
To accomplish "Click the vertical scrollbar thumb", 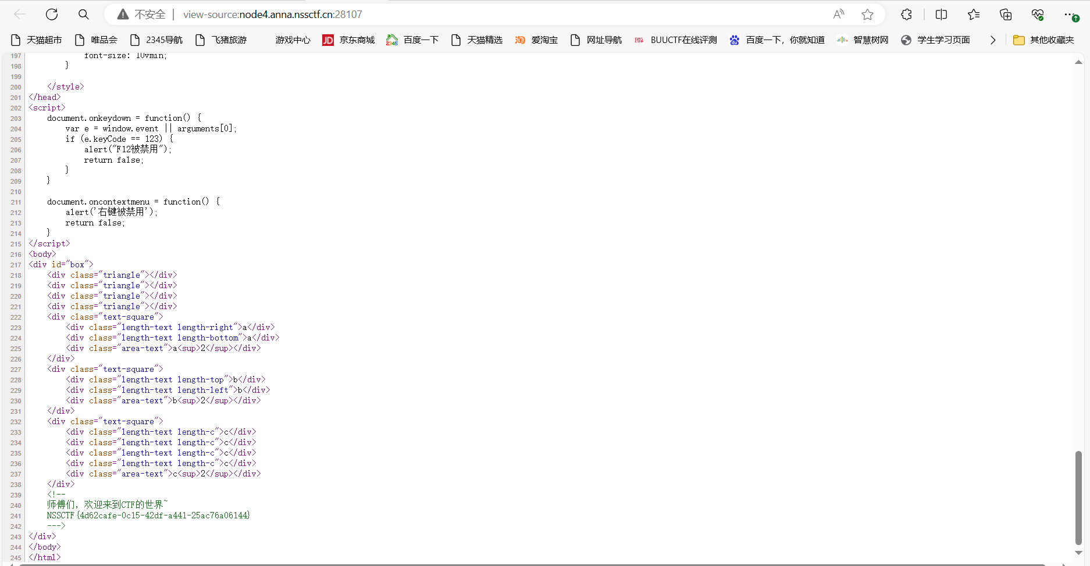I will (1078, 497).
